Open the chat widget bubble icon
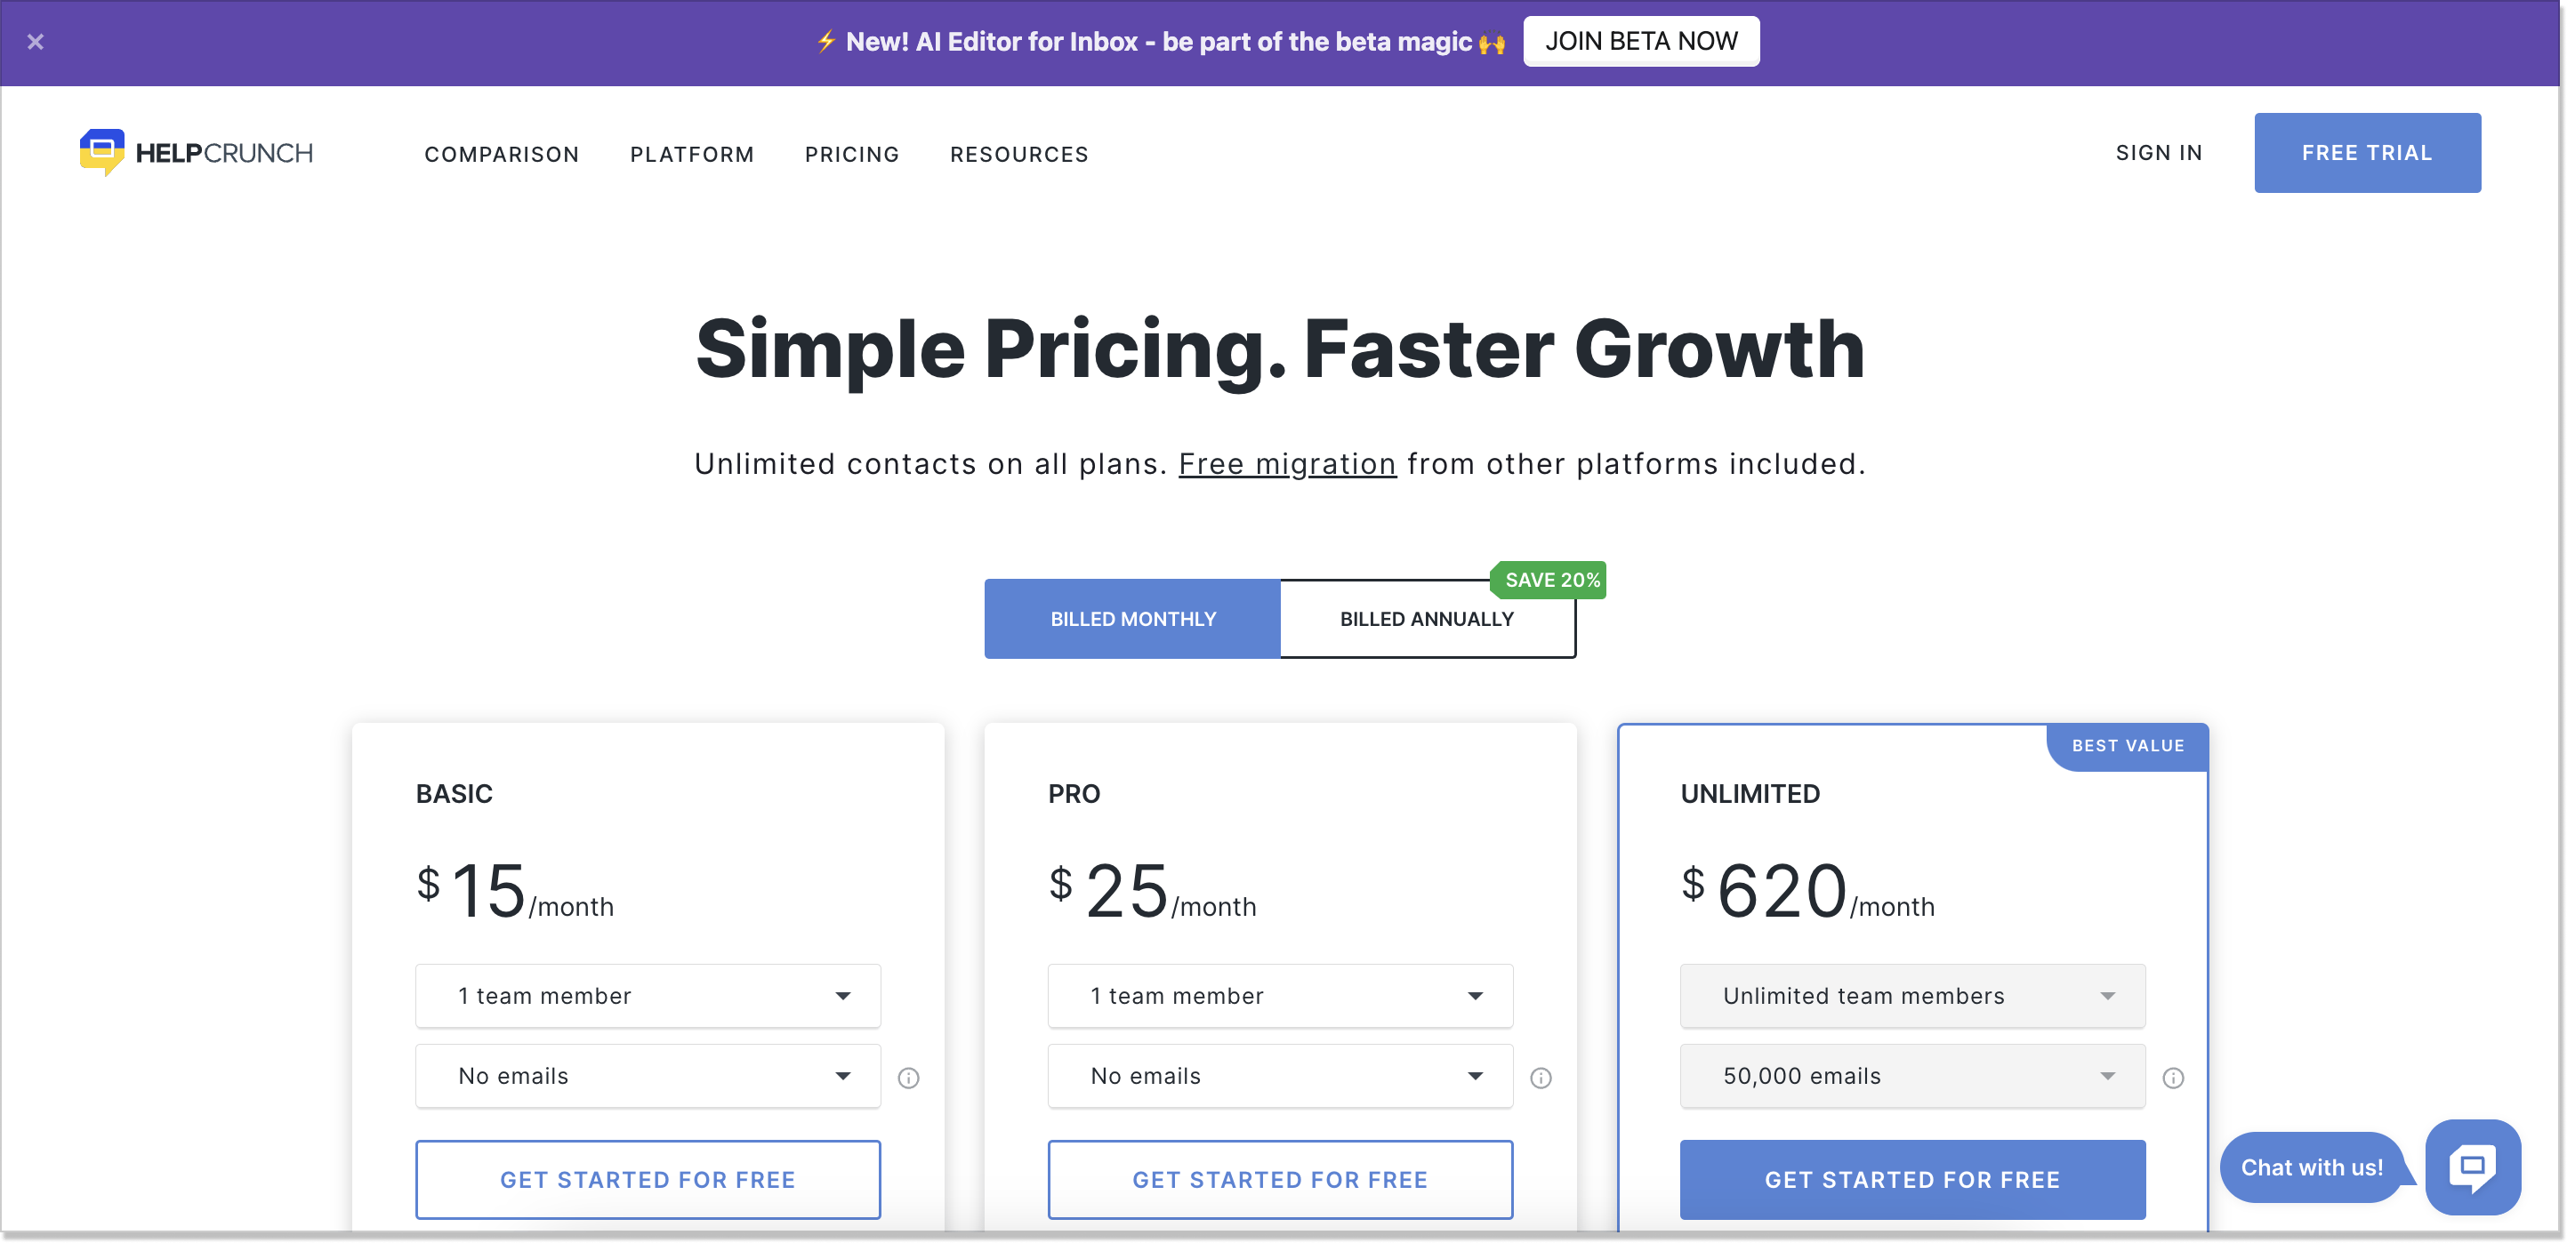 [x=2473, y=1167]
